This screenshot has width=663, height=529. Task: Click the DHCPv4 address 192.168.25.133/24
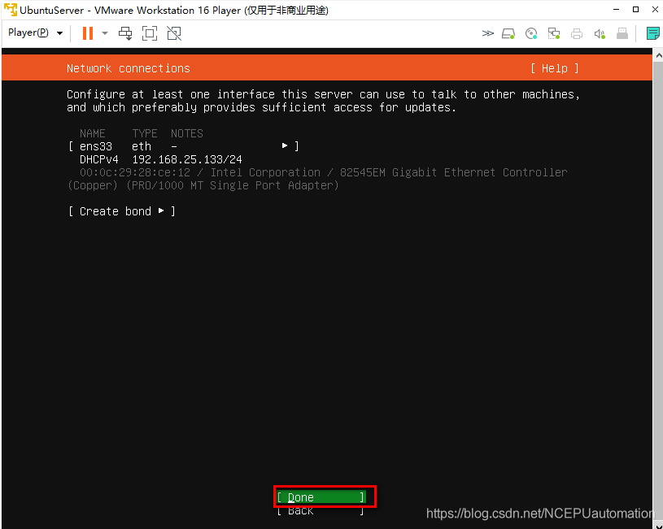pyautogui.click(x=187, y=159)
